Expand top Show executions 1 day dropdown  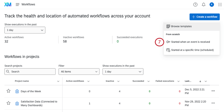25,30
